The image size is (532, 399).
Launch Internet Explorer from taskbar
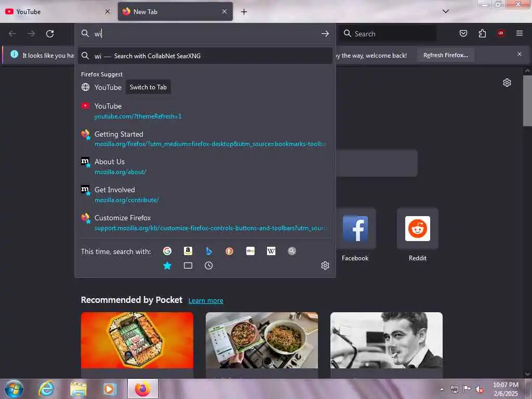point(46,389)
